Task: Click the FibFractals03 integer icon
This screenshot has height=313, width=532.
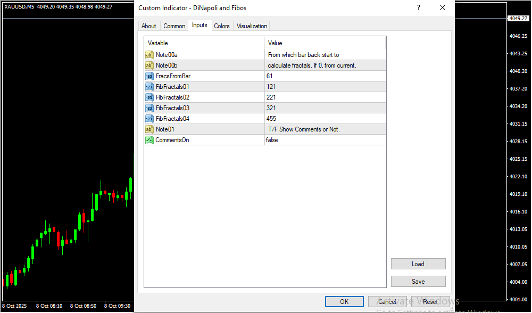Action: click(149, 108)
